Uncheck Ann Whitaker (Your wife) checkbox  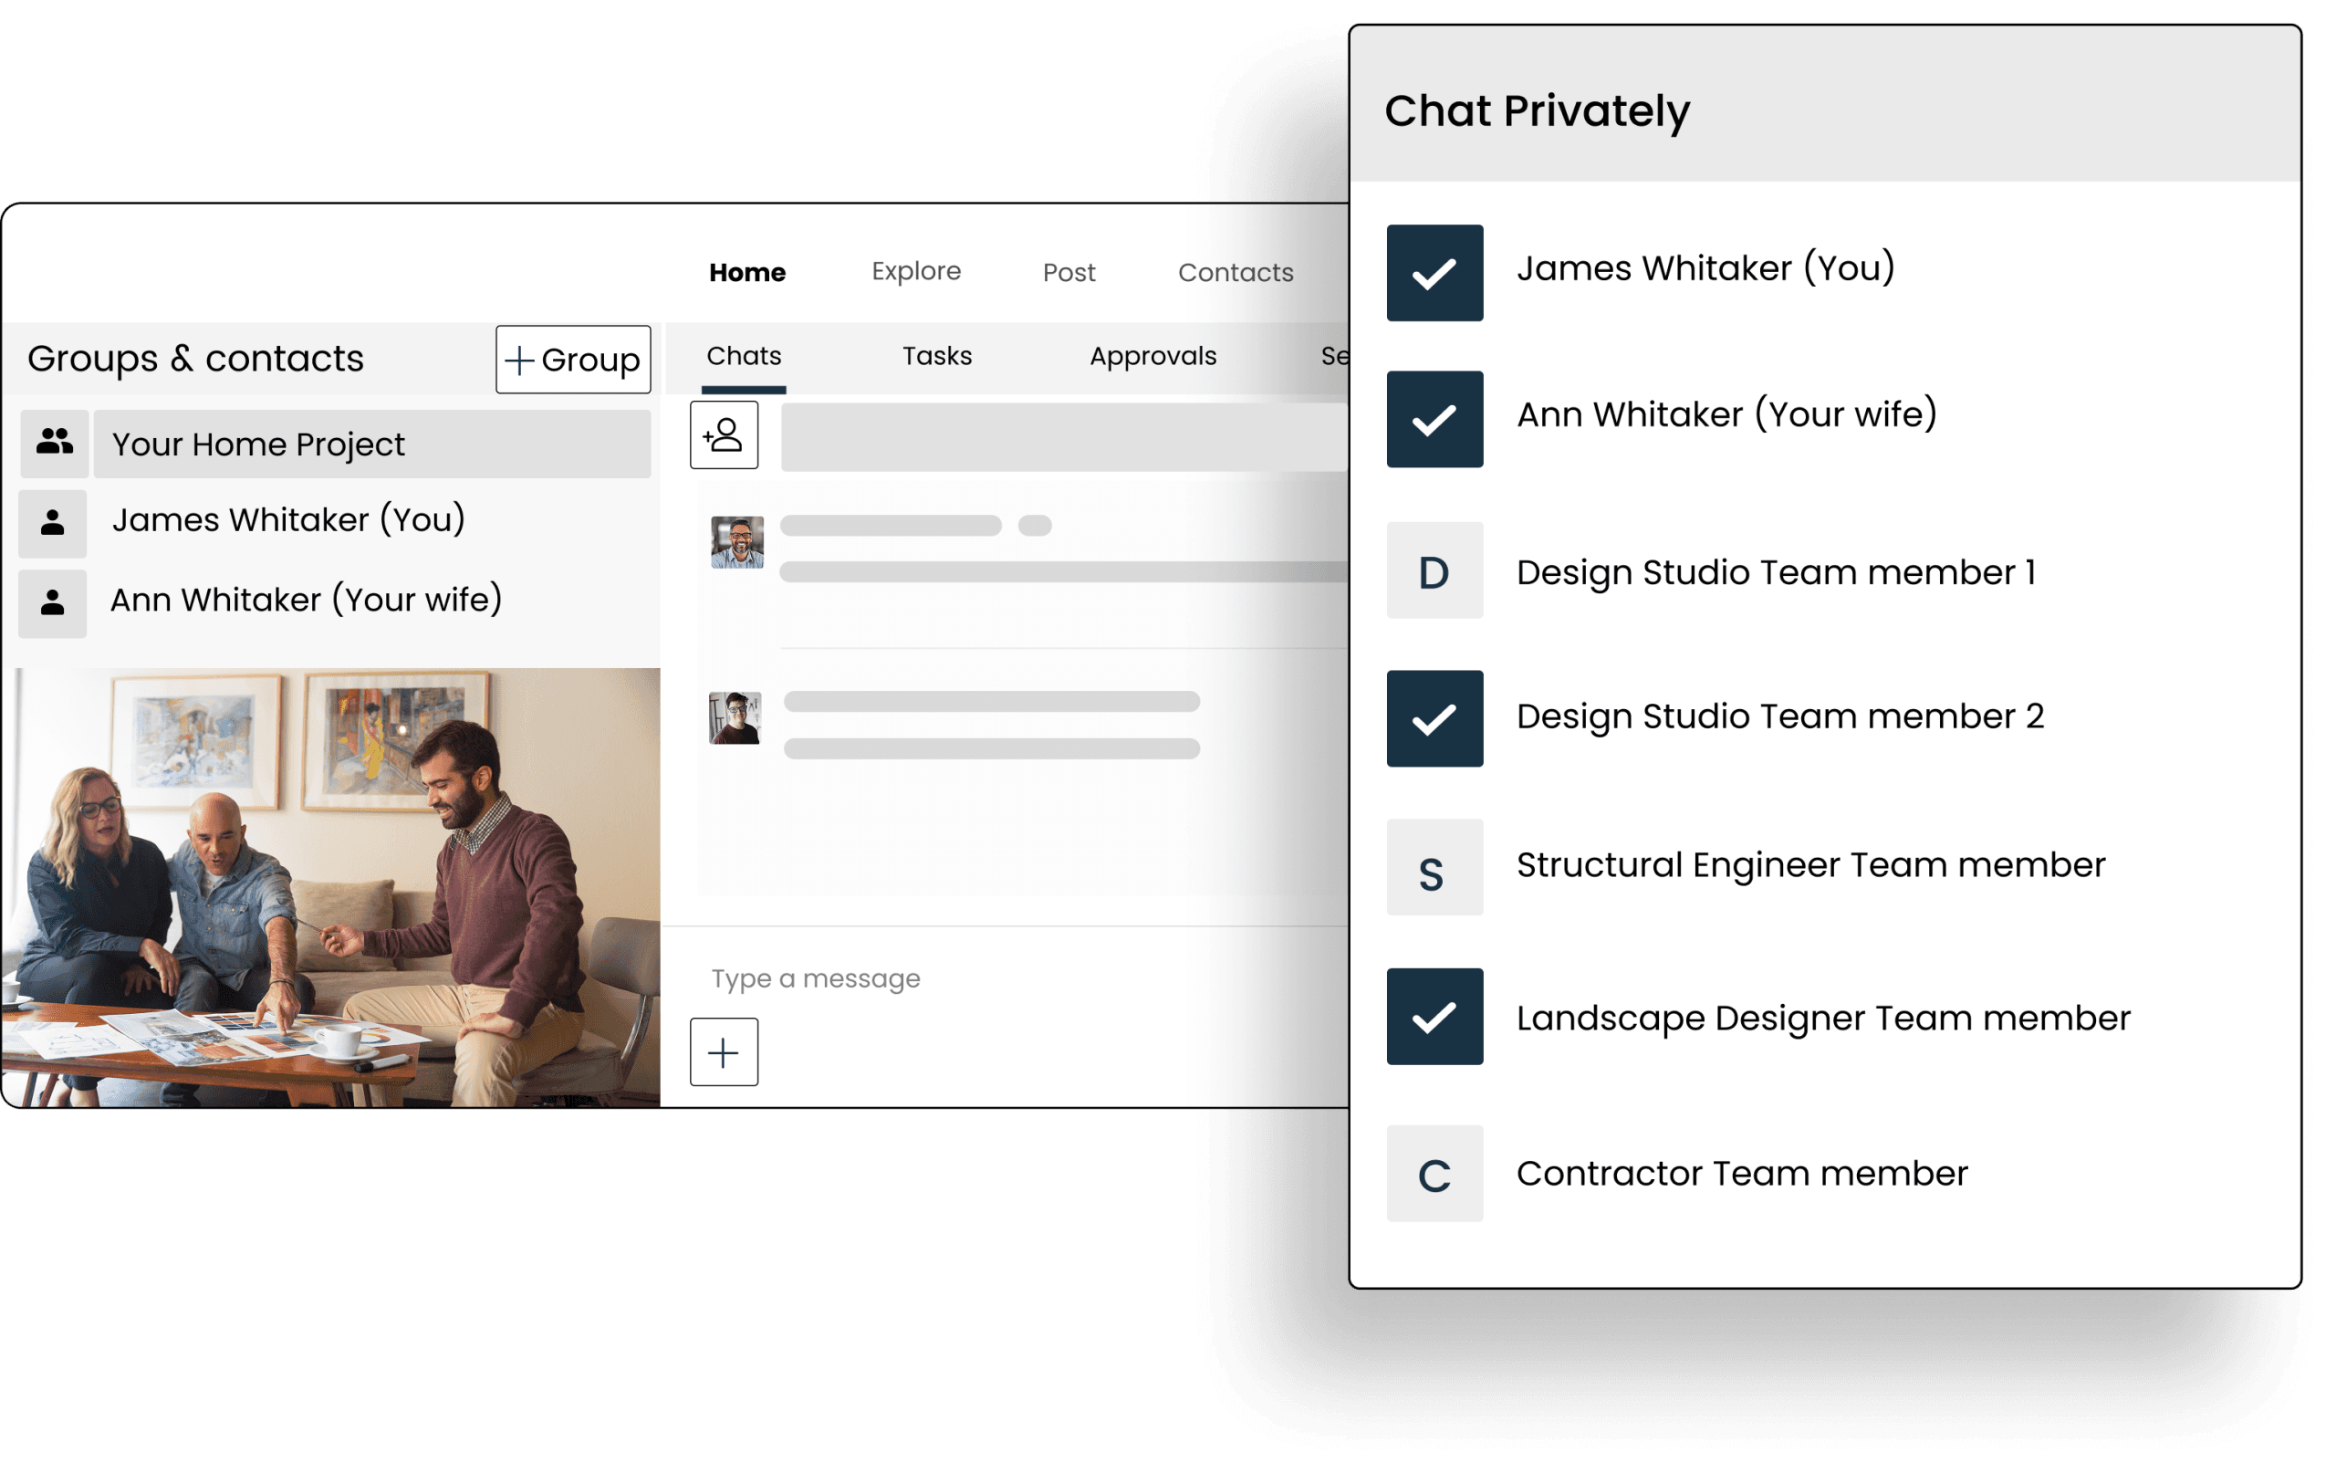click(x=1434, y=419)
